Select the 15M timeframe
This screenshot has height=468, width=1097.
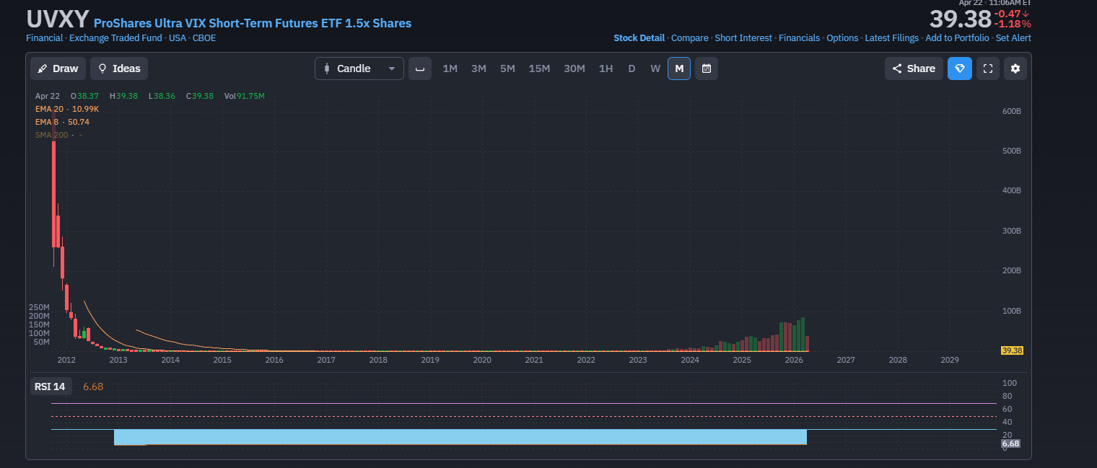coord(539,69)
